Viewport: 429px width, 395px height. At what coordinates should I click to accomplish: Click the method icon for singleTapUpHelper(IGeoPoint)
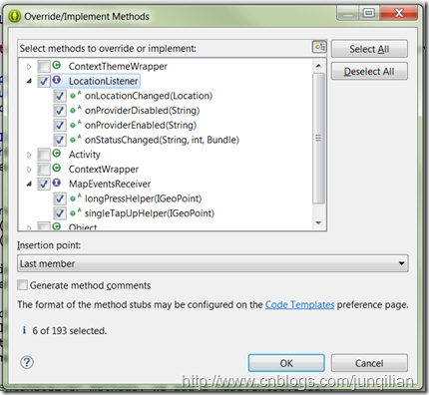(75, 212)
